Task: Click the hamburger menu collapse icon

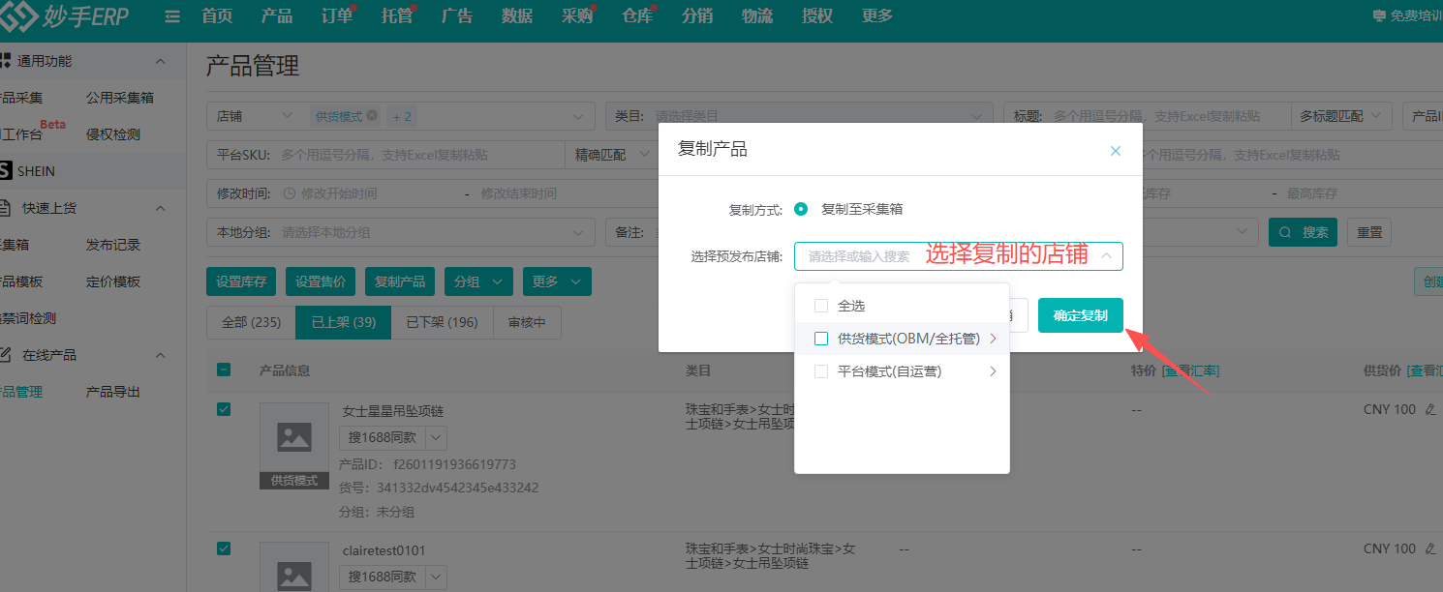Action: 172,16
